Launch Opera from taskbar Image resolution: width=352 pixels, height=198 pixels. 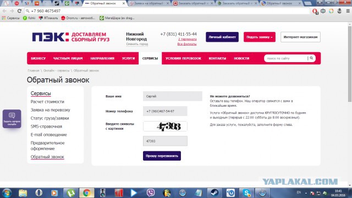pyautogui.click(x=39, y=193)
